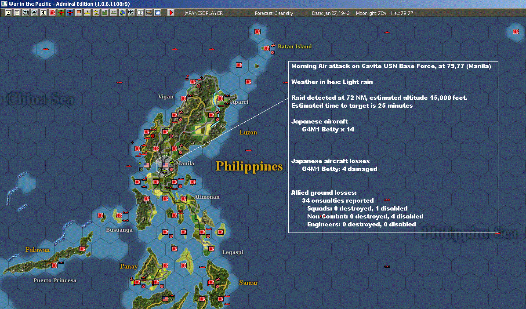Click the orange flag toolbar icon
The width and height of the screenshot is (526, 309).
[79, 13]
